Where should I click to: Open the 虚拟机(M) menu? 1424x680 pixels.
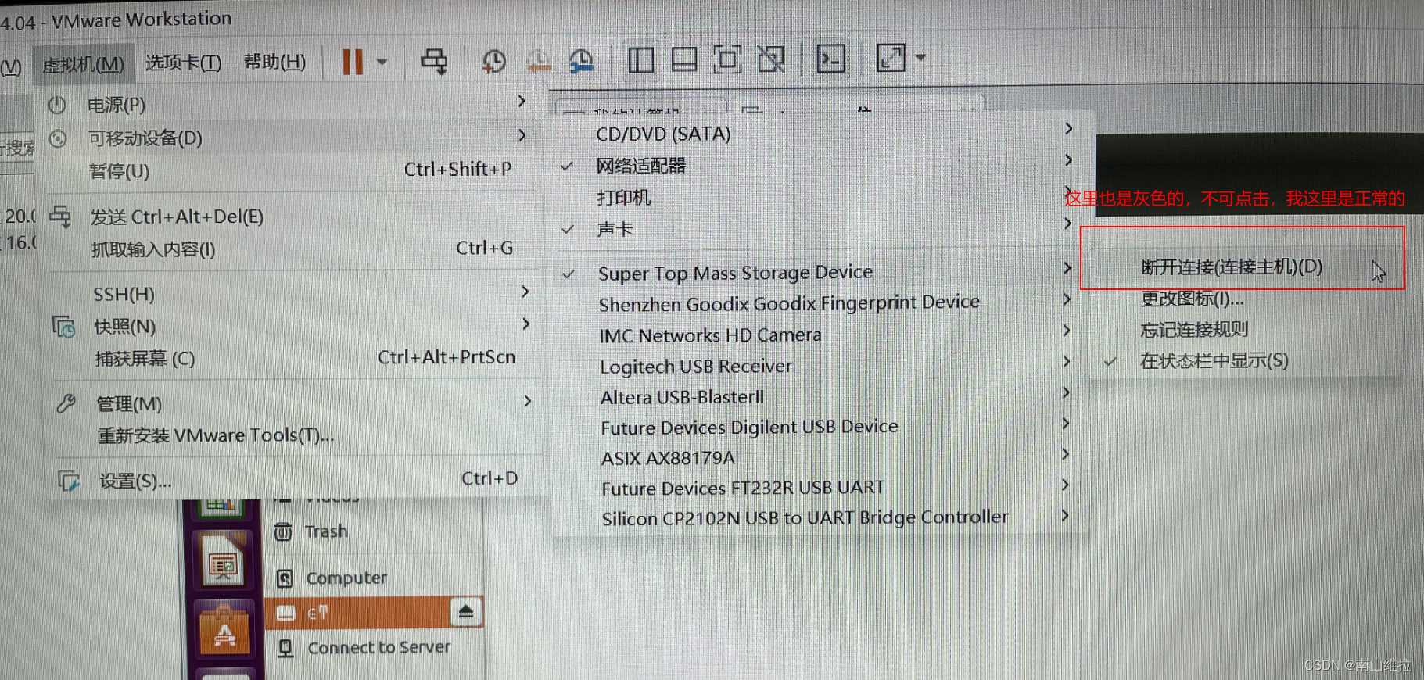[83, 64]
